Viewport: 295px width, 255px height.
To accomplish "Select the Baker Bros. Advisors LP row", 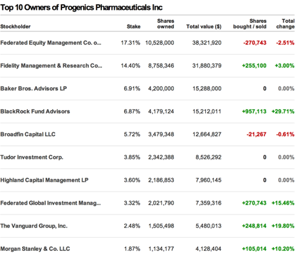I will click(x=147, y=89).
